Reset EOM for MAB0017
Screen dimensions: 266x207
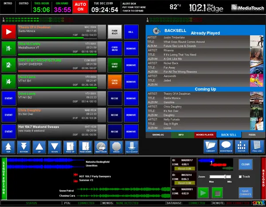point(184,168)
